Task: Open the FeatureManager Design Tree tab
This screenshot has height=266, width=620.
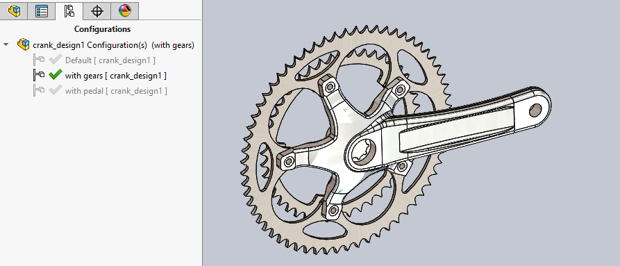Action: click(x=14, y=10)
